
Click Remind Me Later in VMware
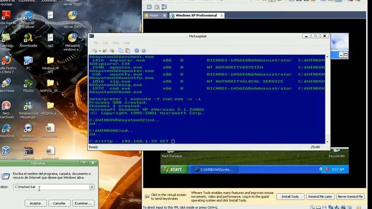pyautogui.click(x=320, y=197)
